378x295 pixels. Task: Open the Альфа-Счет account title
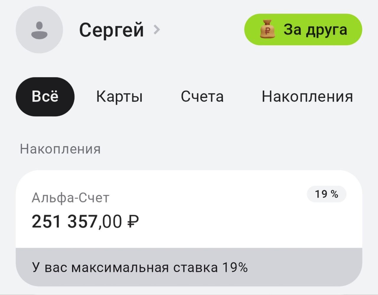point(71,197)
